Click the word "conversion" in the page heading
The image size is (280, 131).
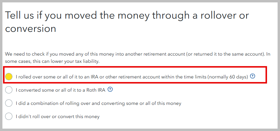[x=30, y=29]
